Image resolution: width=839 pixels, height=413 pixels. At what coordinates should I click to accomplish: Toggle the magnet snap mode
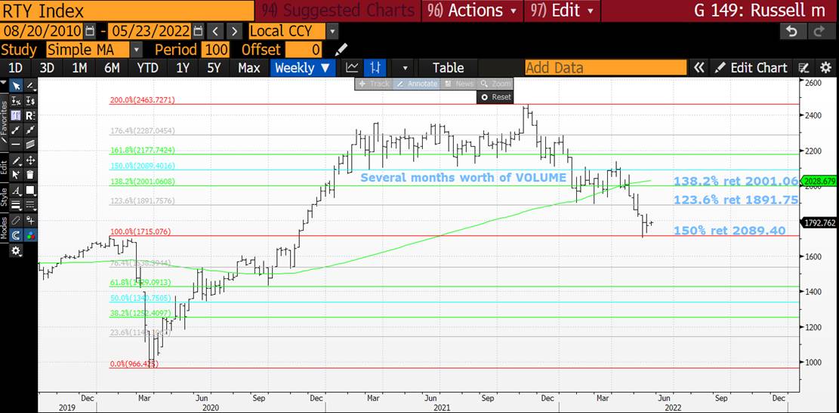[x=17, y=235]
